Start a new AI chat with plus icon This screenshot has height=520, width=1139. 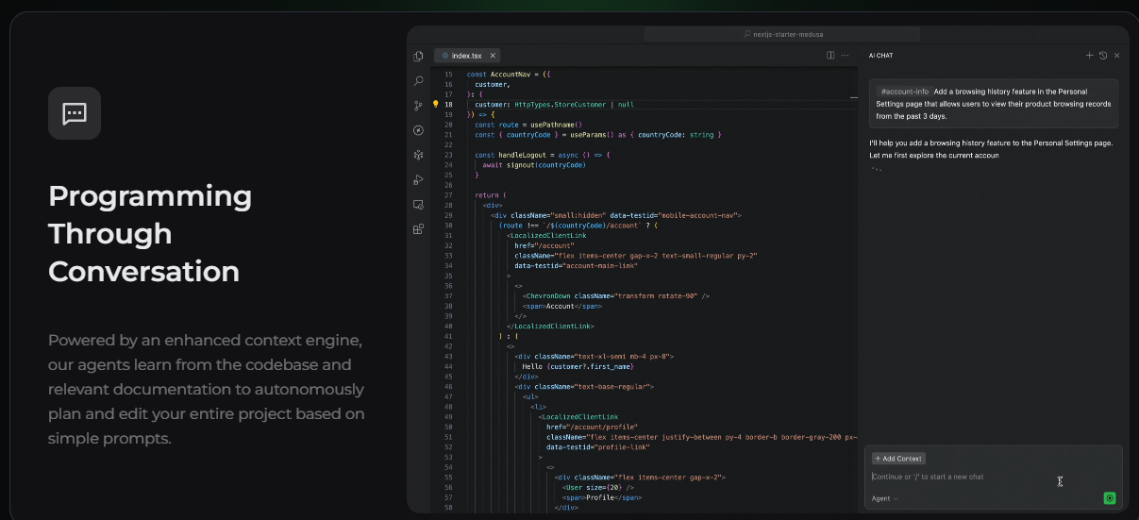pyautogui.click(x=1089, y=56)
